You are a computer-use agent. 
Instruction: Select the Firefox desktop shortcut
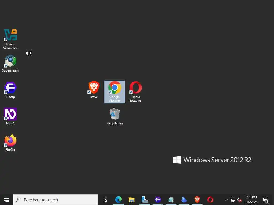tap(10, 143)
